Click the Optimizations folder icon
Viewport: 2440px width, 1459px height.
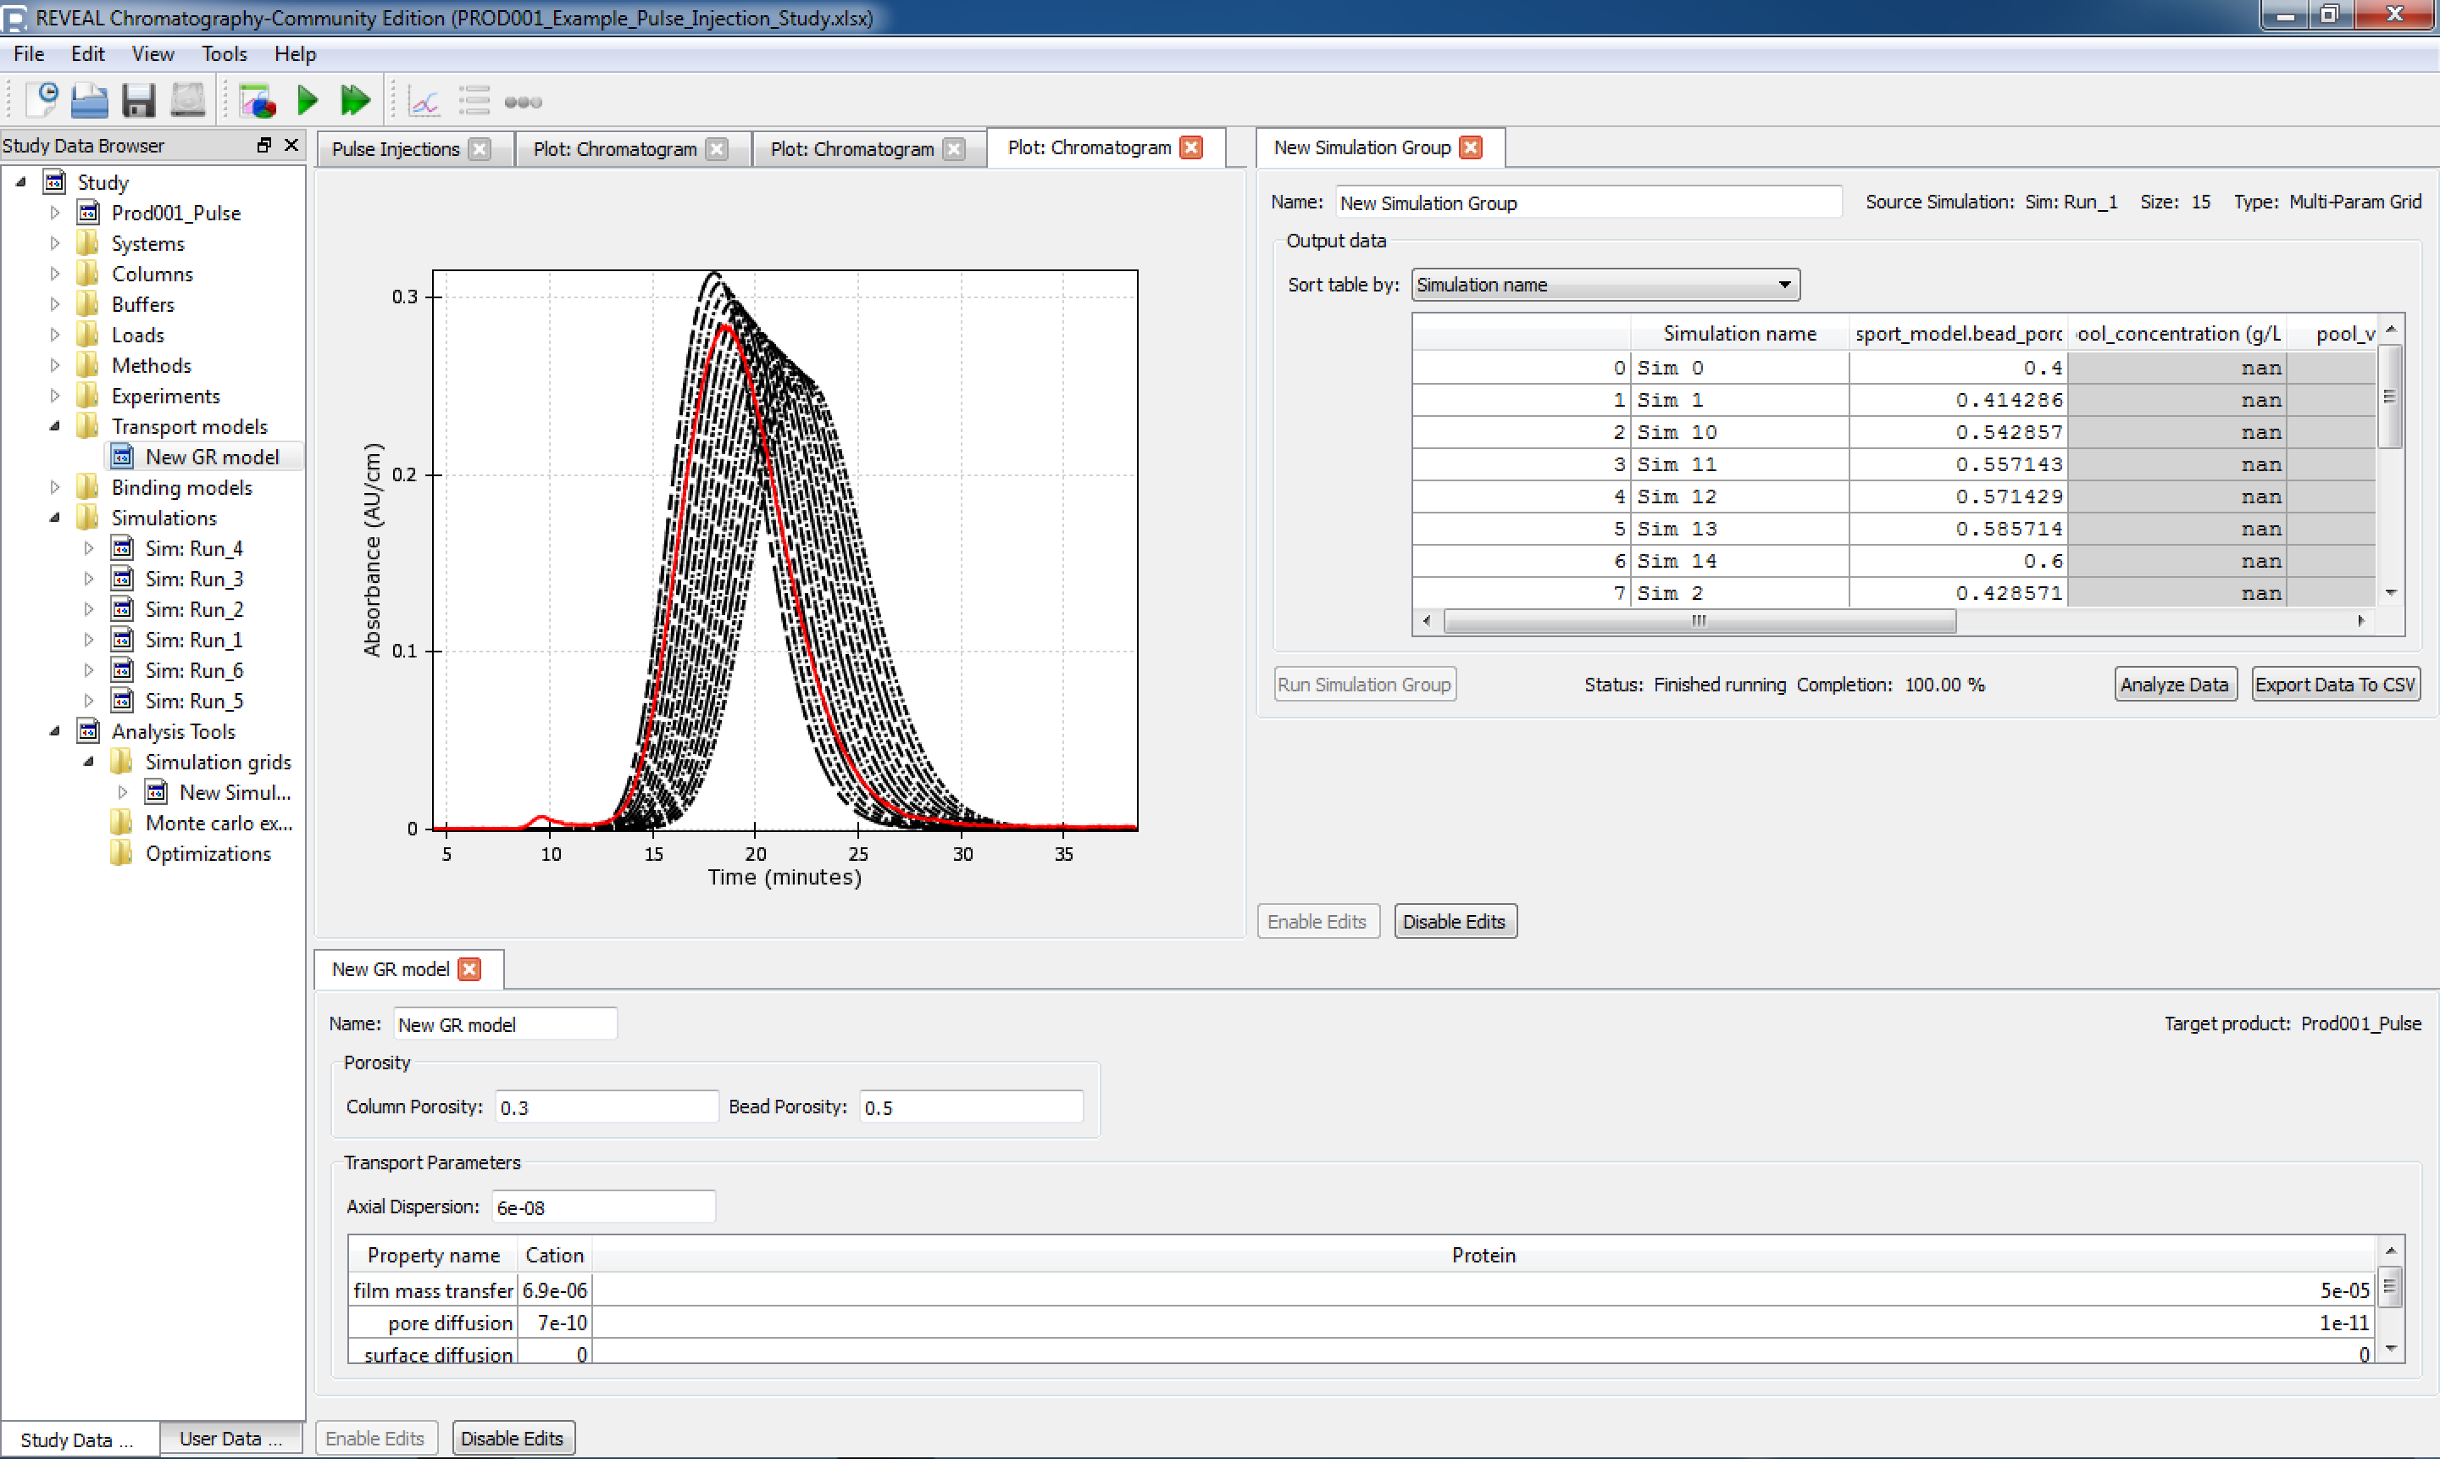click(122, 853)
